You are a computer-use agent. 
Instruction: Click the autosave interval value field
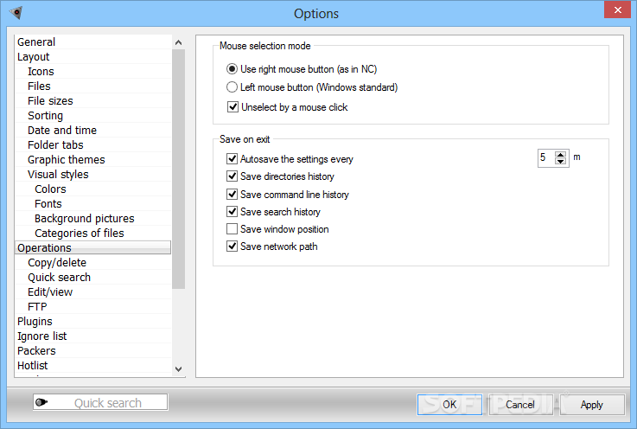tap(546, 157)
